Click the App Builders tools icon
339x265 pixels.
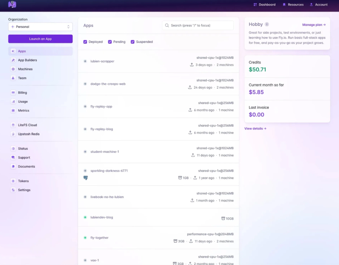(13, 60)
